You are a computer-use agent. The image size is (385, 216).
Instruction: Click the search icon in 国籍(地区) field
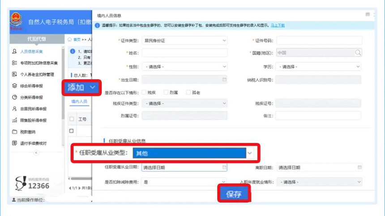pos(358,52)
